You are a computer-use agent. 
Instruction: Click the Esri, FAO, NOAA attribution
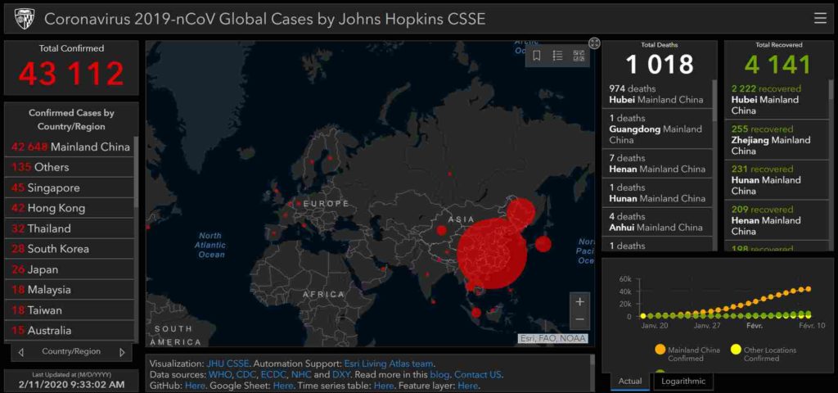pyautogui.click(x=552, y=338)
